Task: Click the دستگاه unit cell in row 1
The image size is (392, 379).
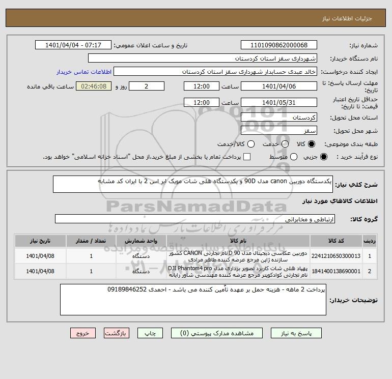Action: (141, 256)
